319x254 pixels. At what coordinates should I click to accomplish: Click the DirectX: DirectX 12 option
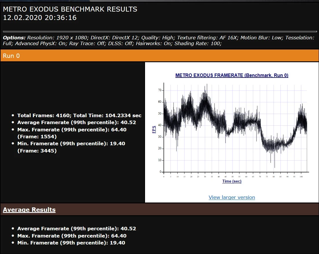pyautogui.click(x=115, y=38)
